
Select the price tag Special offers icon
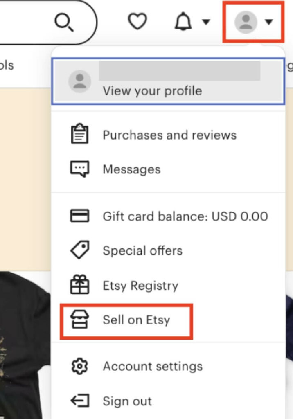[80, 250]
